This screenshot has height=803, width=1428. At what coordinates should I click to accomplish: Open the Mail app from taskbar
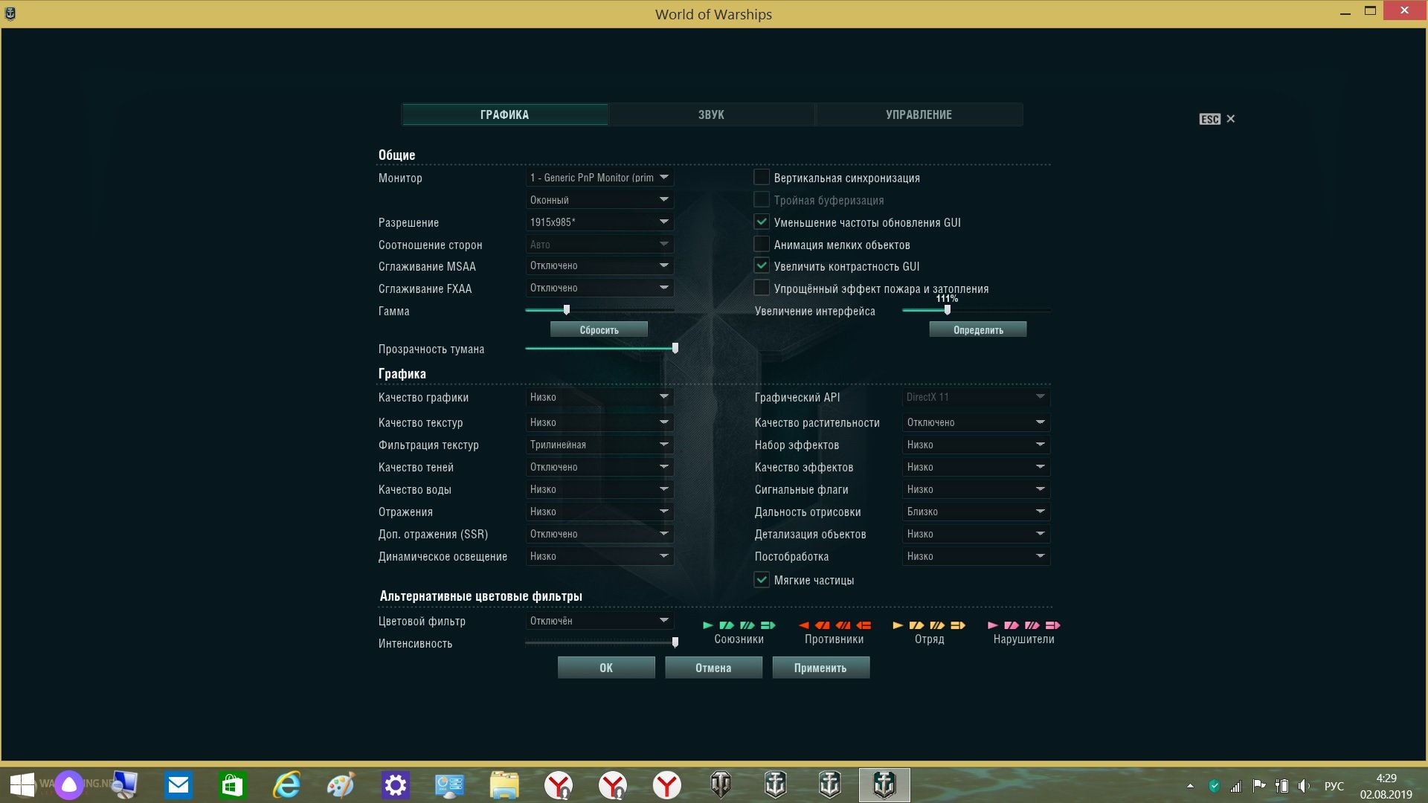coord(178,785)
